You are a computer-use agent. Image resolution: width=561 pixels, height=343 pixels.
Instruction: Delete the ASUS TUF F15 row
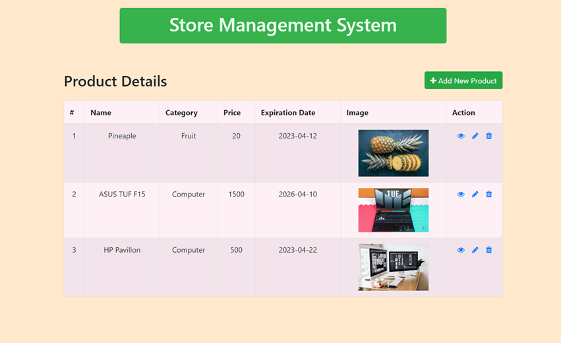(488, 194)
